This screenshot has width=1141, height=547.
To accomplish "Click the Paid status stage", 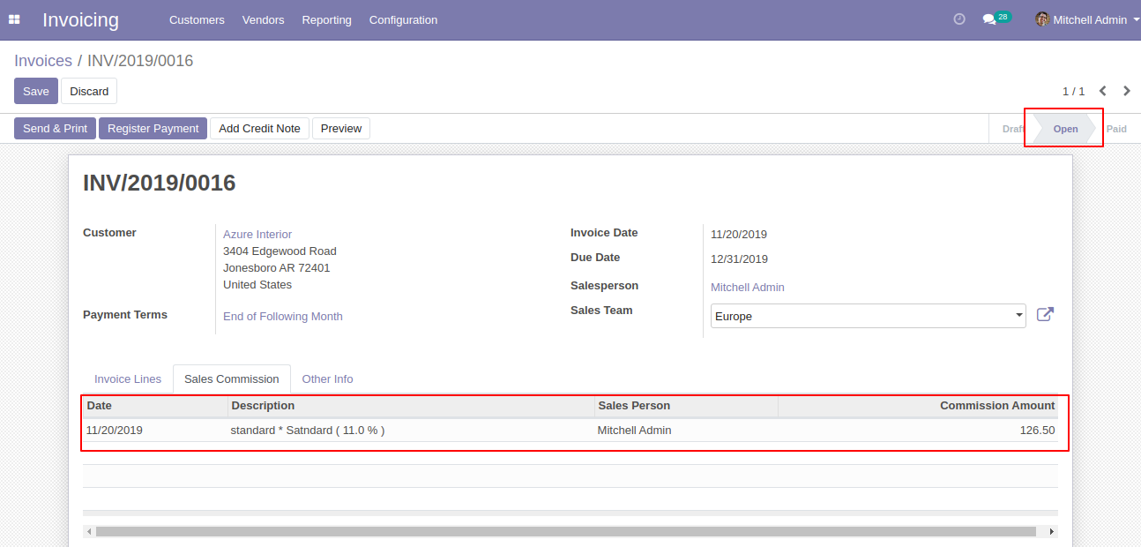I will (1116, 129).
